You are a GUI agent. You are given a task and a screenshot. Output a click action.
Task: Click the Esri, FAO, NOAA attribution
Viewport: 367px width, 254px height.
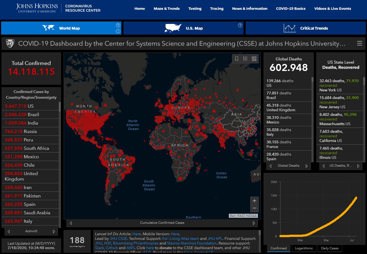click(243, 216)
